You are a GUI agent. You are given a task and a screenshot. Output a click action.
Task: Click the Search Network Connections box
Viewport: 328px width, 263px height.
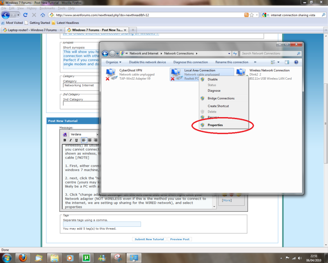point(270,53)
